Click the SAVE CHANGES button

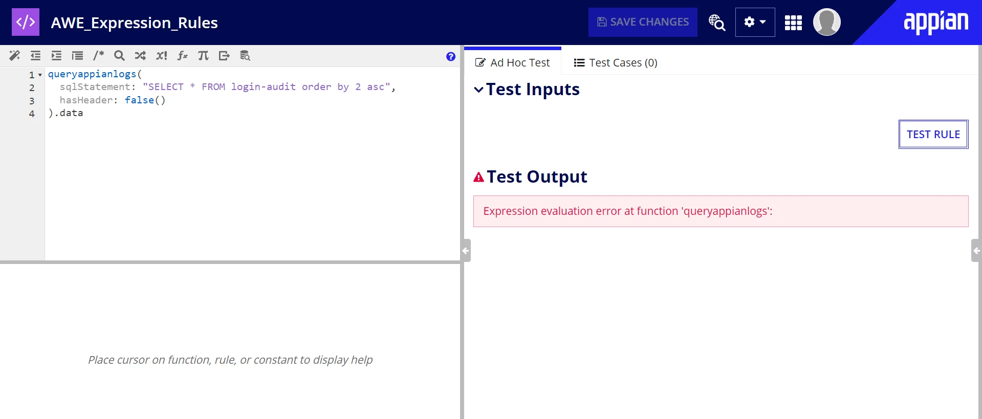[x=643, y=22]
